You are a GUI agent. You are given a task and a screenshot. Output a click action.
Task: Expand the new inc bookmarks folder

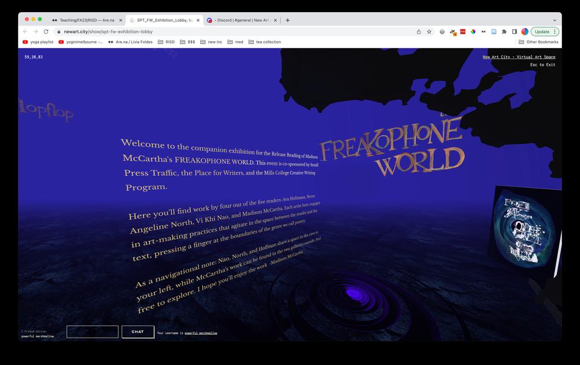[211, 42]
